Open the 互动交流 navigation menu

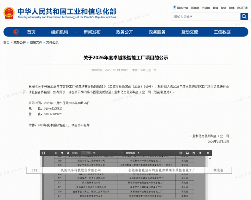190,32
